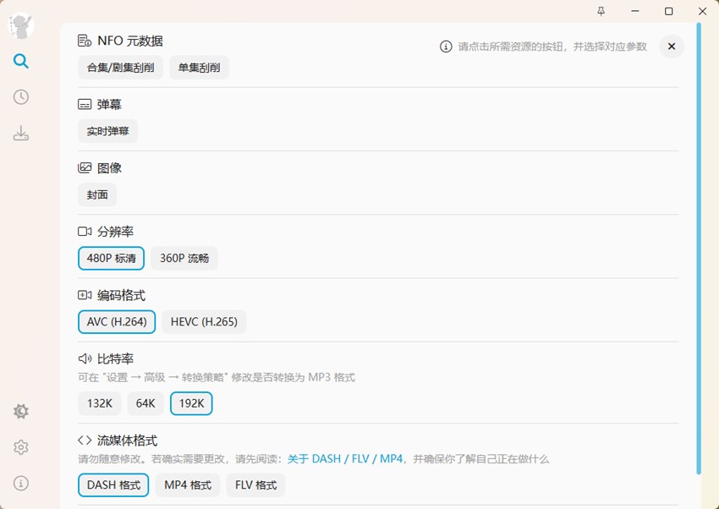Dismiss the parameter hint with the X button

(x=672, y=47)
